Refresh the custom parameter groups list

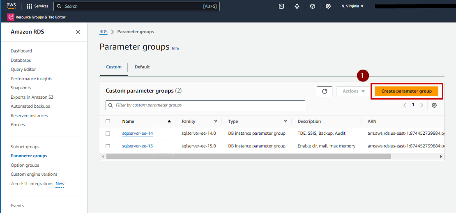[325, 91]
